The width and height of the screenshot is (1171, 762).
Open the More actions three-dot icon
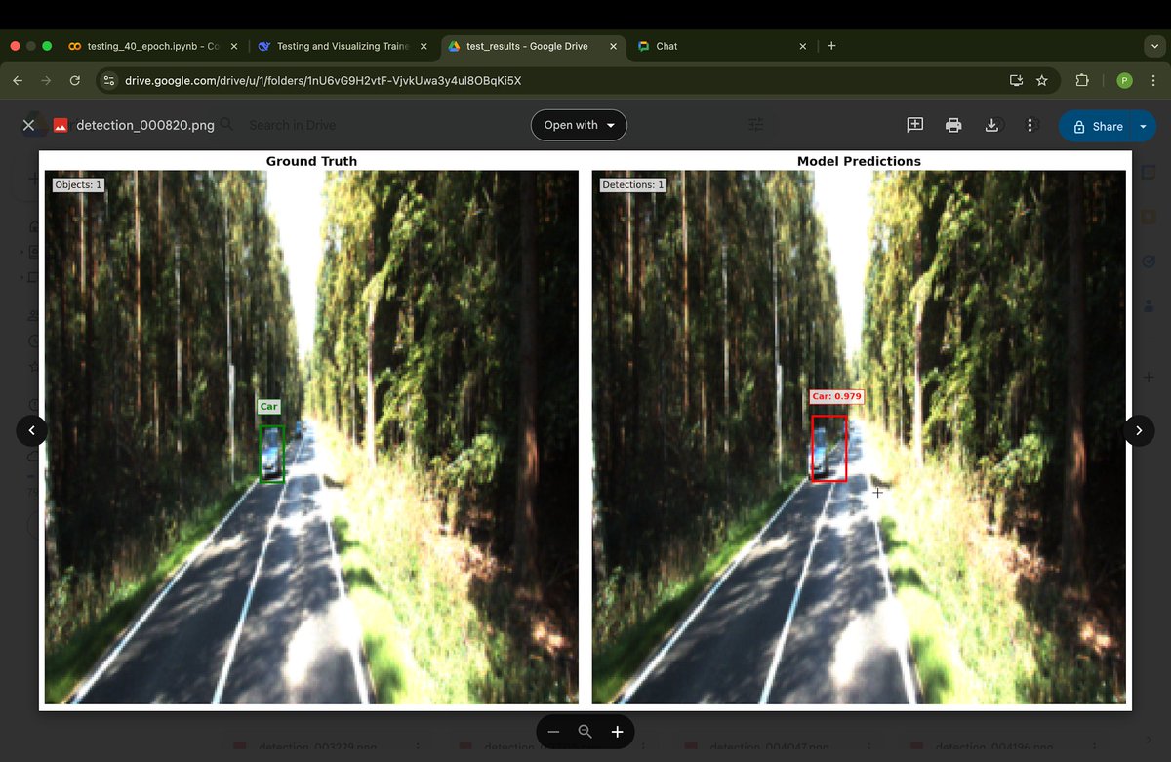[x=1030, y=125]
